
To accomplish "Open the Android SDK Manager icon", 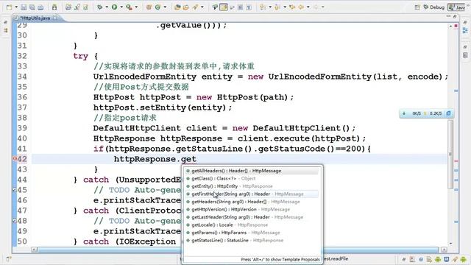I will pos(54,7).
